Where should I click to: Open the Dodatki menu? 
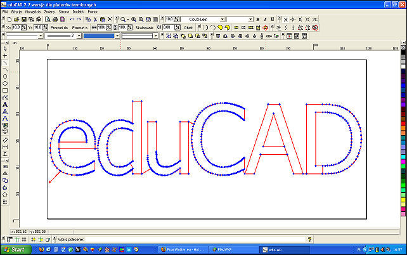pos(79,11)
